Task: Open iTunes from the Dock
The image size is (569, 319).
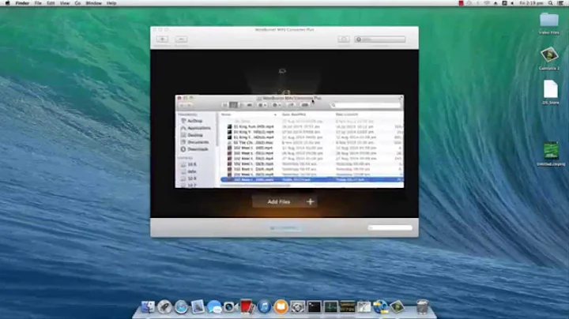Action: tap(264, 307)
